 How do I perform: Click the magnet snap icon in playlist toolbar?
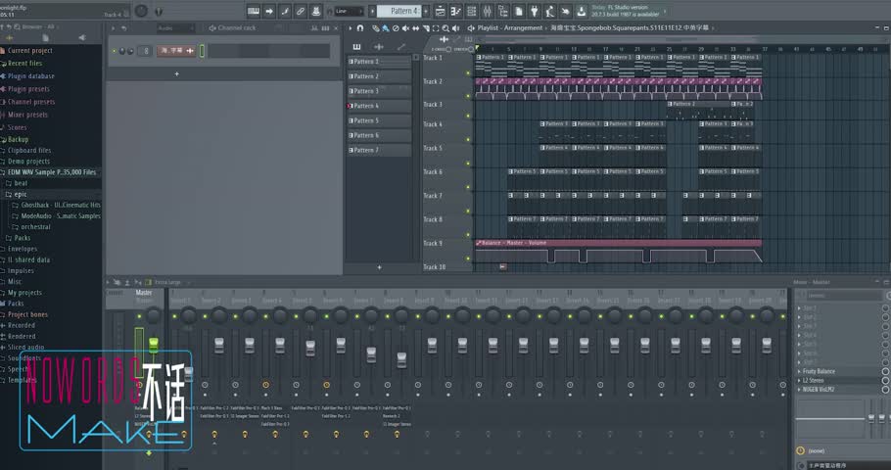coord(361,28)
